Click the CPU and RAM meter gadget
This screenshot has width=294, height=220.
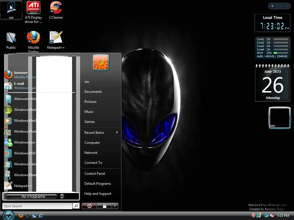pos(272,48)
